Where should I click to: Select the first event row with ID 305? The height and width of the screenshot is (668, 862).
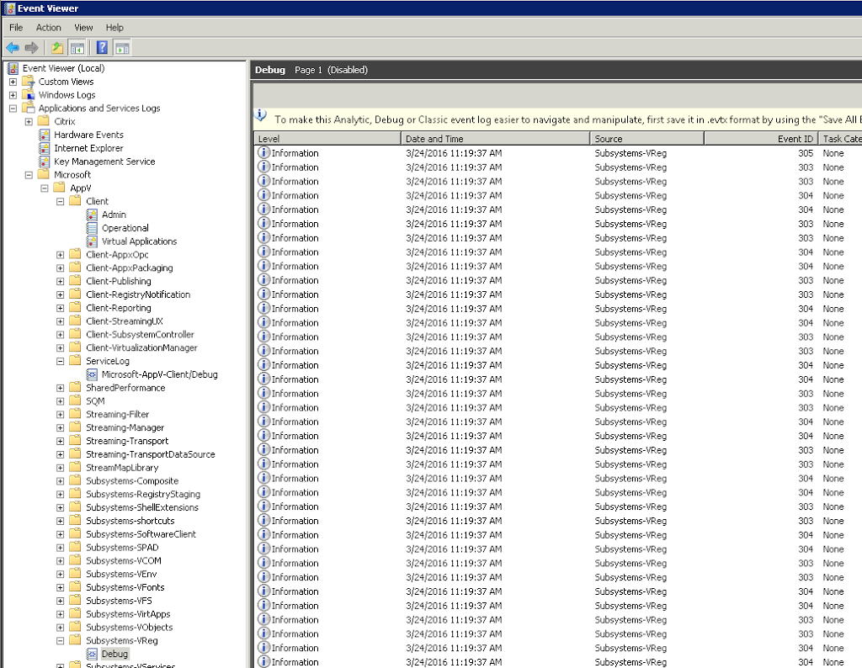click(x=539, y=153)
